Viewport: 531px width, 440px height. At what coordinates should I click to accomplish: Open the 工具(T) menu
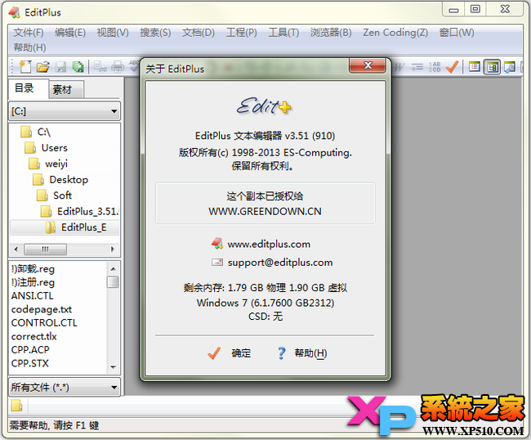pos(283,33)
